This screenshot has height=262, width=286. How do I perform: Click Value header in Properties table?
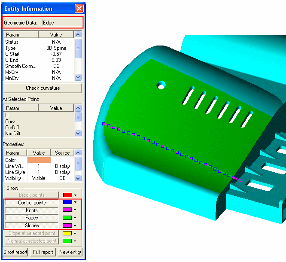click(39, 153)
